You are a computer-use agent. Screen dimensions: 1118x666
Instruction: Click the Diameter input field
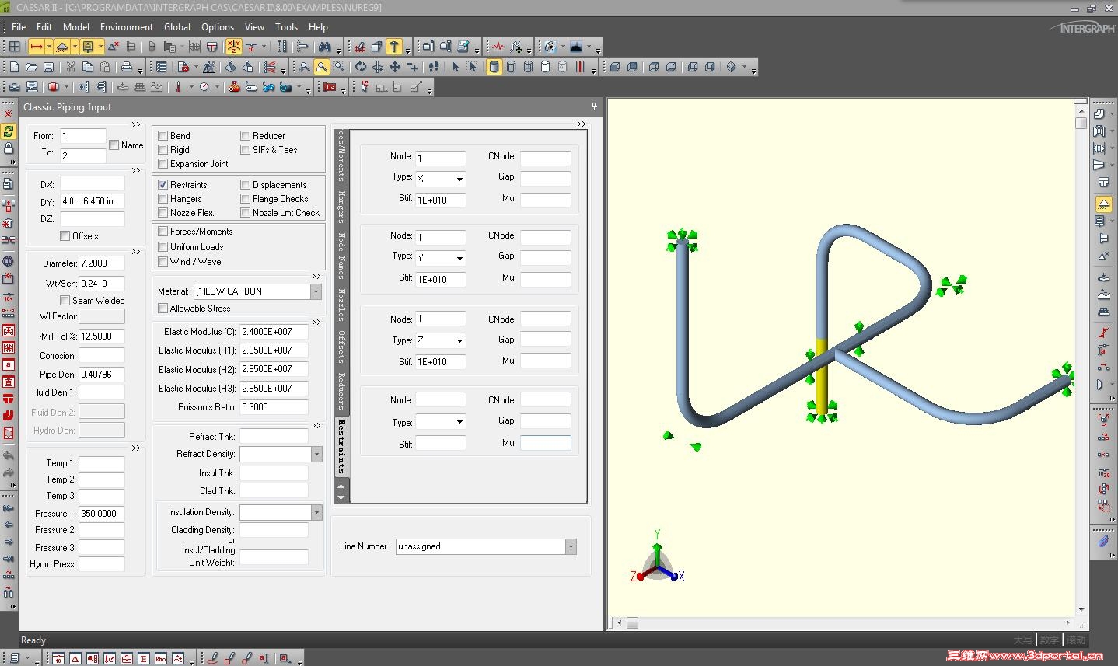(x=102, y=263)
